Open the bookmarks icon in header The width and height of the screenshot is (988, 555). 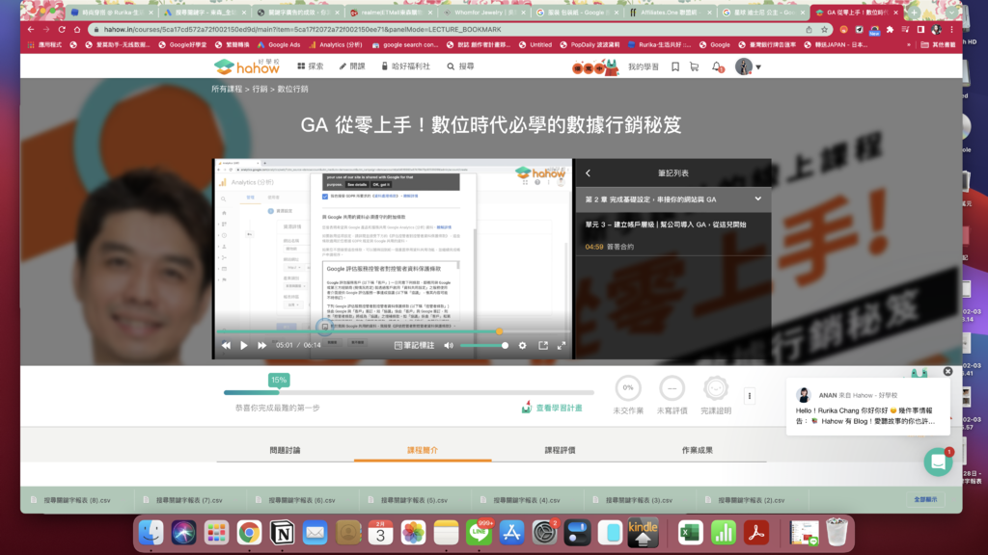(675, 66)
